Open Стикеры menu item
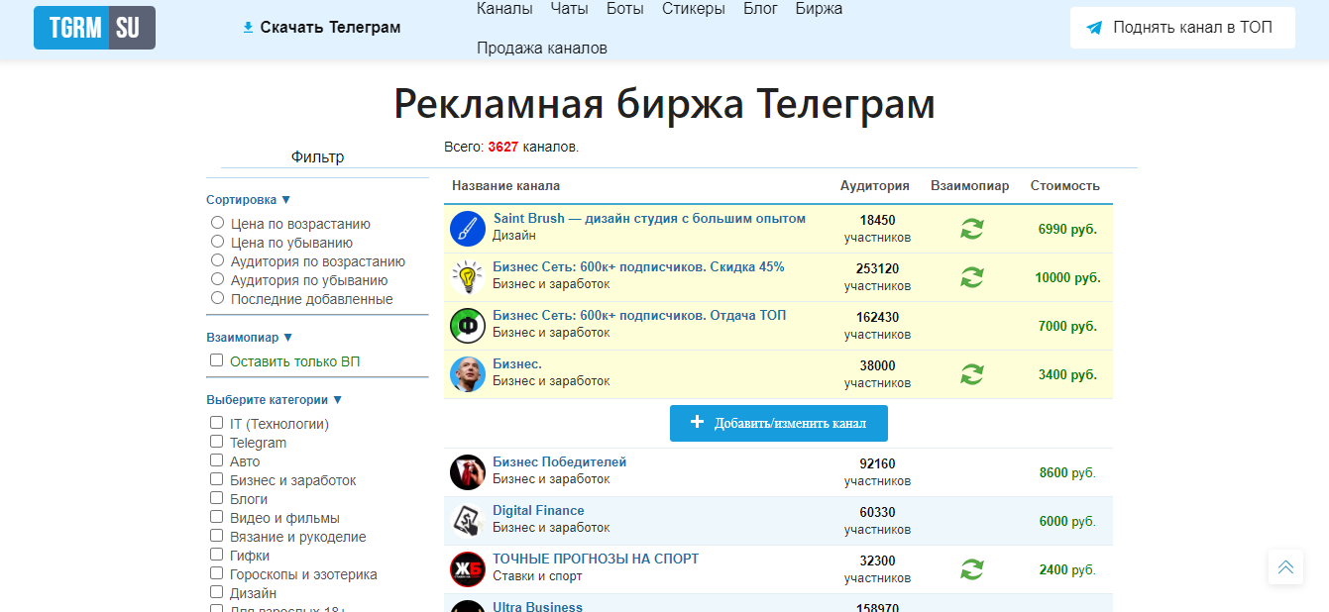The image size is (1329, 612). coord(693,9)
